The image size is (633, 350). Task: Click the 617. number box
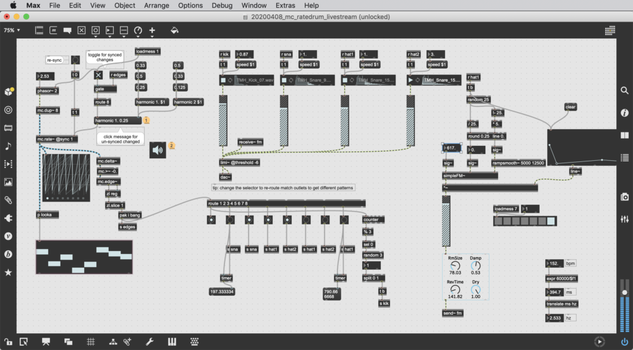tap(452, 148)
